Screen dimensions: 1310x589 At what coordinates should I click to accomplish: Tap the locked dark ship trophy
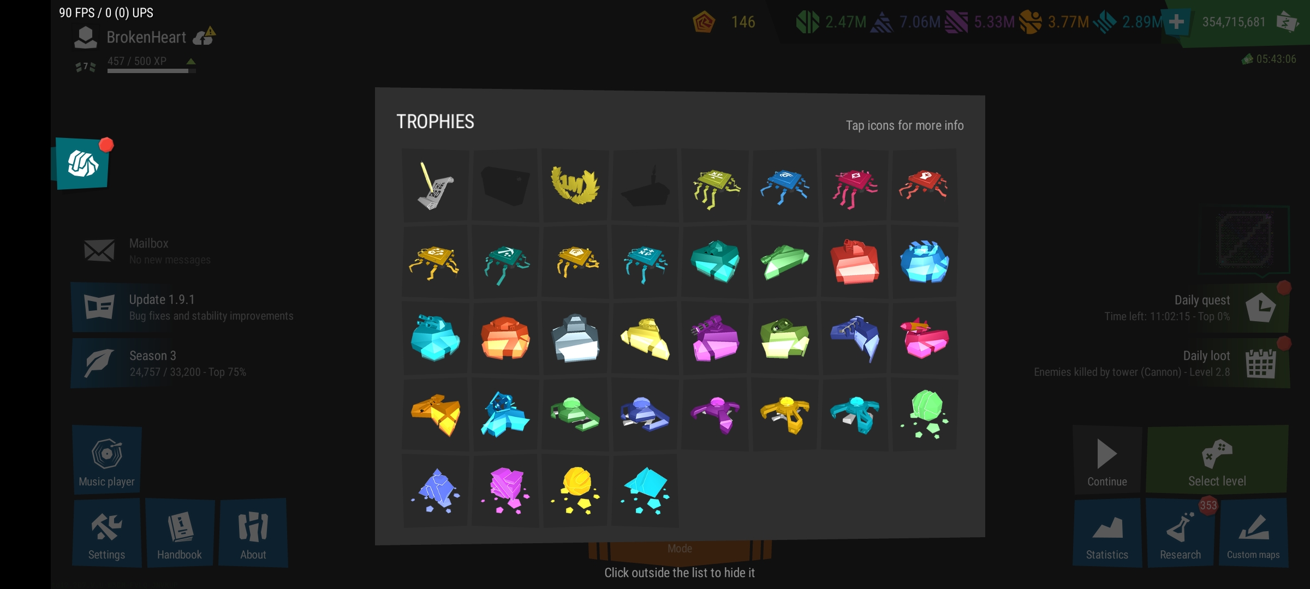pyautogui.click(x=645, y=185)
